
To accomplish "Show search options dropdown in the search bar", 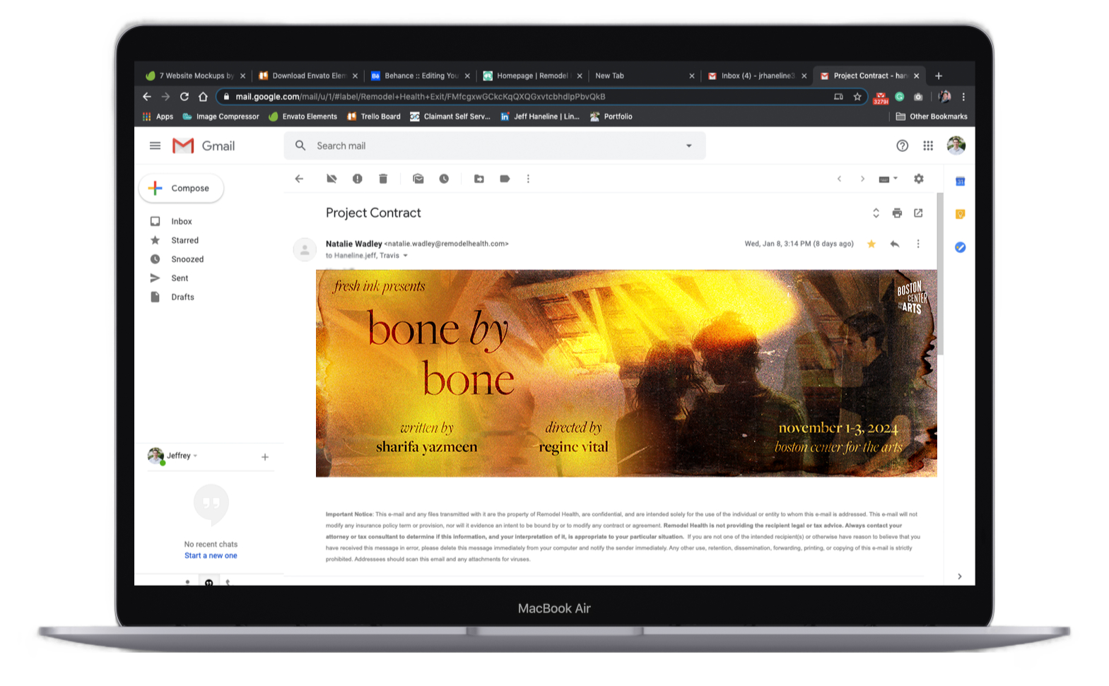I will click(689, 146).
